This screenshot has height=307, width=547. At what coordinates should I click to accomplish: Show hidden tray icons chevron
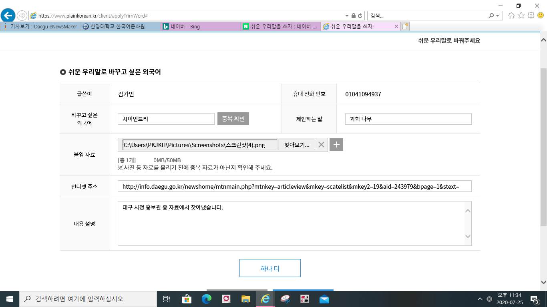(x=480, y=299)
